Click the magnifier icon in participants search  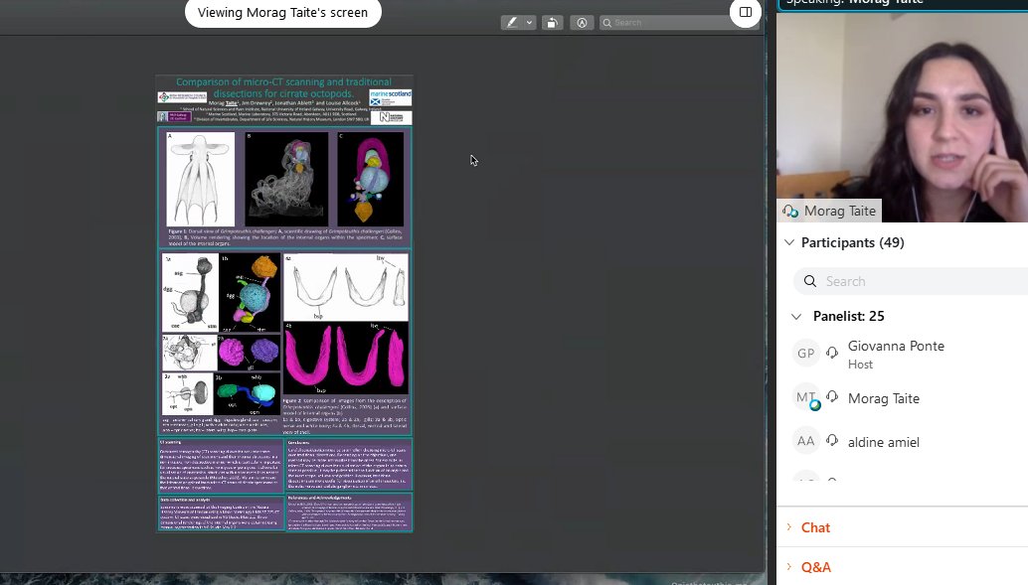click(810, 281)
